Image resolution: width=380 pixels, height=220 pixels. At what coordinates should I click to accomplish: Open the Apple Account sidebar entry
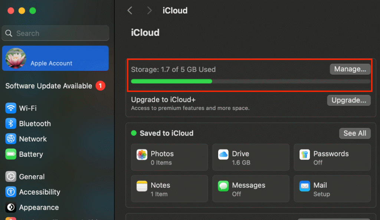point(55,58)
